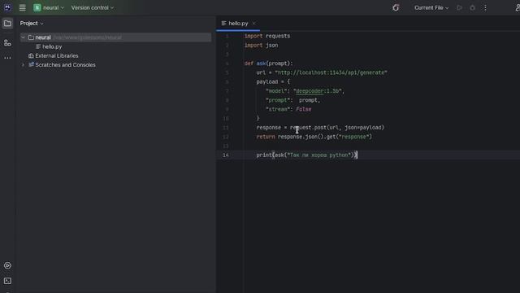Click the deepcoder model name string
520x293 pixels.
coord(318,90)
